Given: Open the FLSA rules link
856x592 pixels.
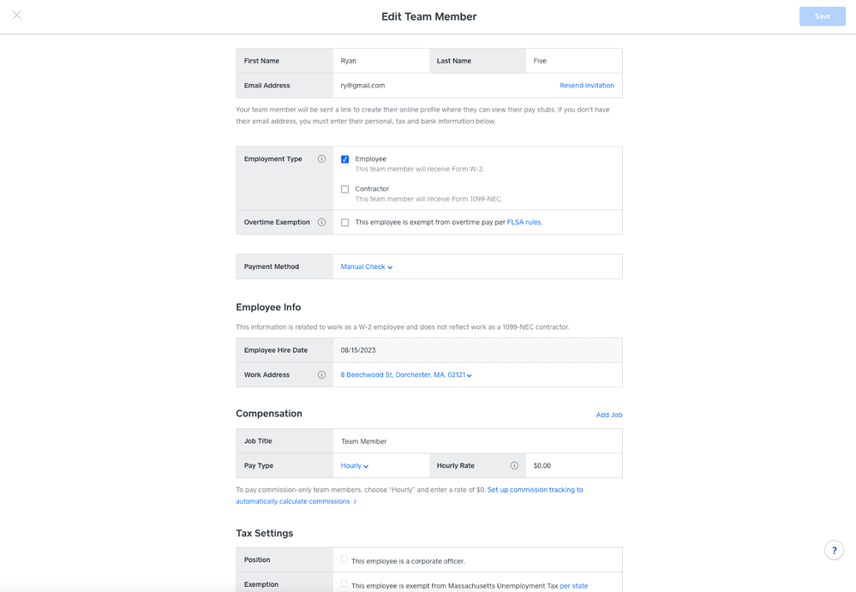Looking at the screenshot, I should click(x=524, y=223).
